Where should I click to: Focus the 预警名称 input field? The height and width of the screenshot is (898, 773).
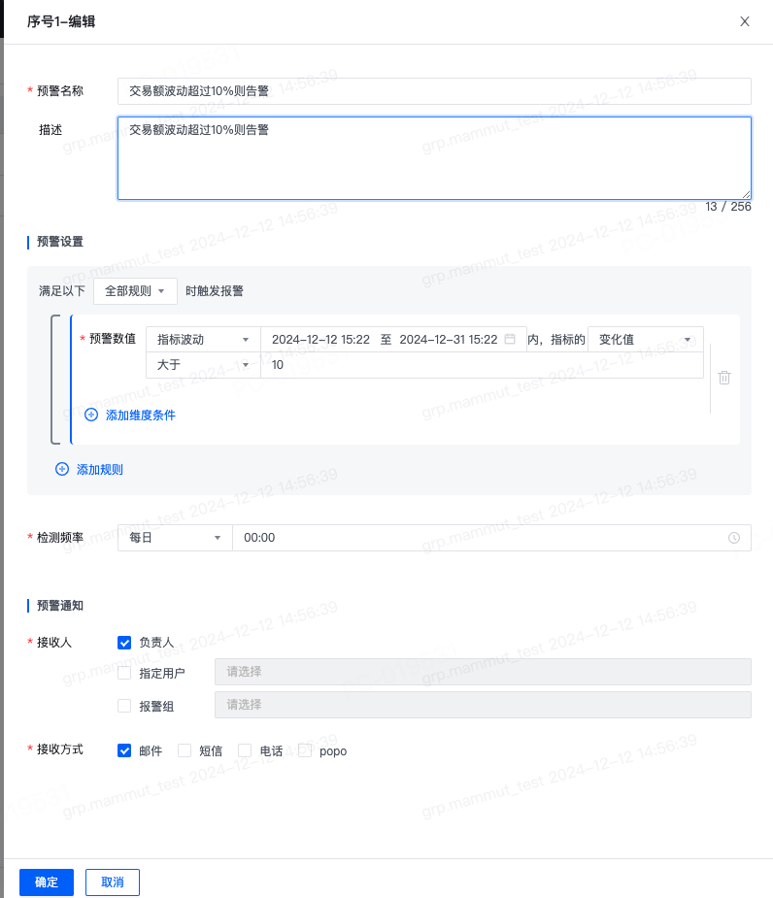click(434, 91)
